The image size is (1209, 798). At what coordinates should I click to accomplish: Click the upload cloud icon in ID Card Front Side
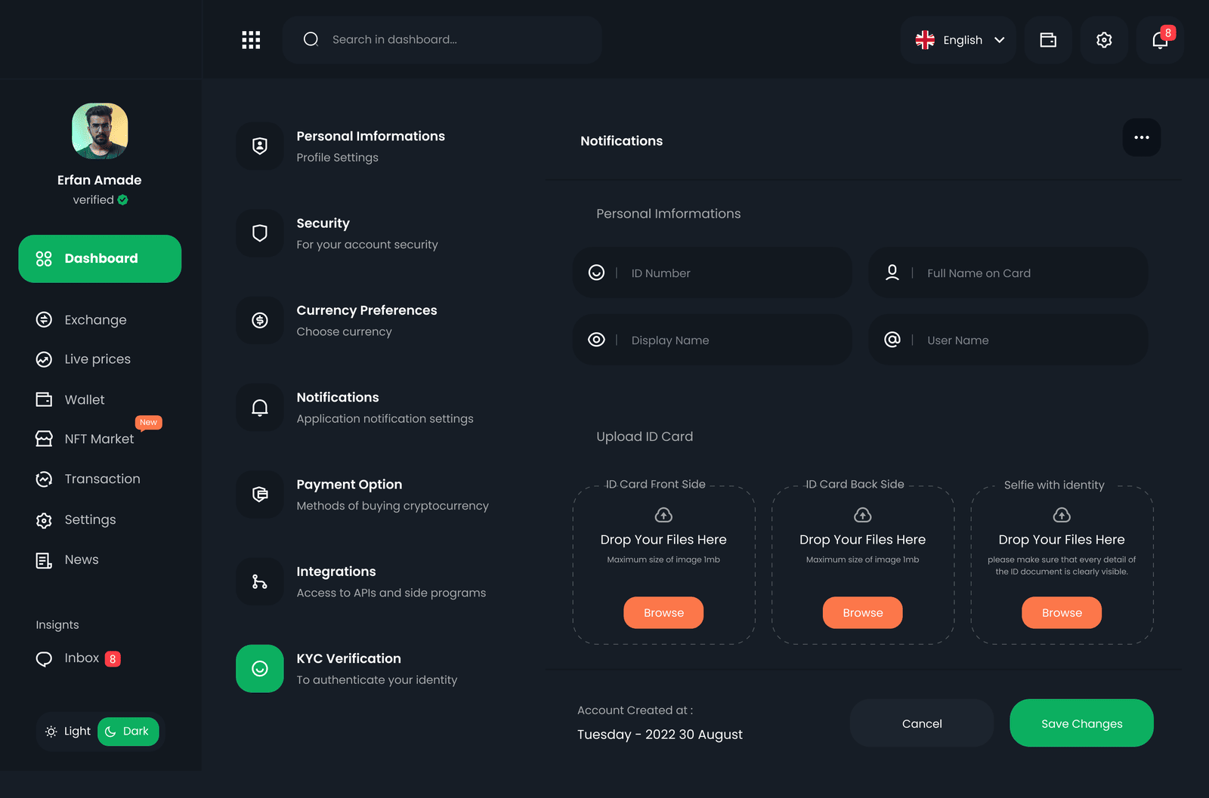(663, 515)
